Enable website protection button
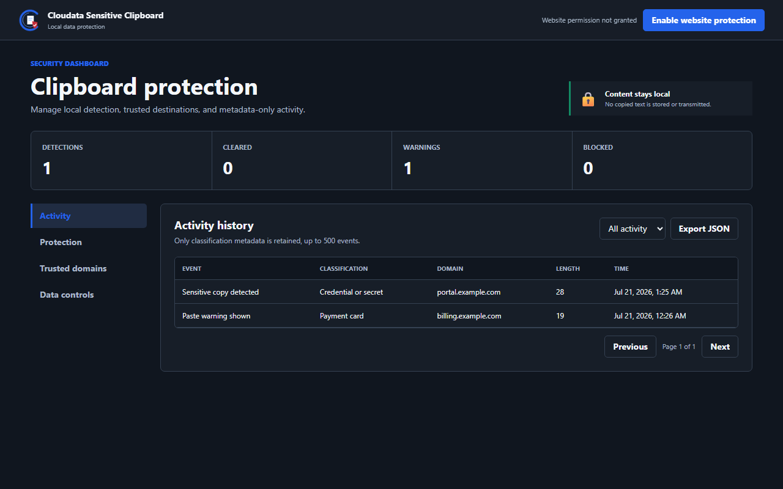 (703, 20)
